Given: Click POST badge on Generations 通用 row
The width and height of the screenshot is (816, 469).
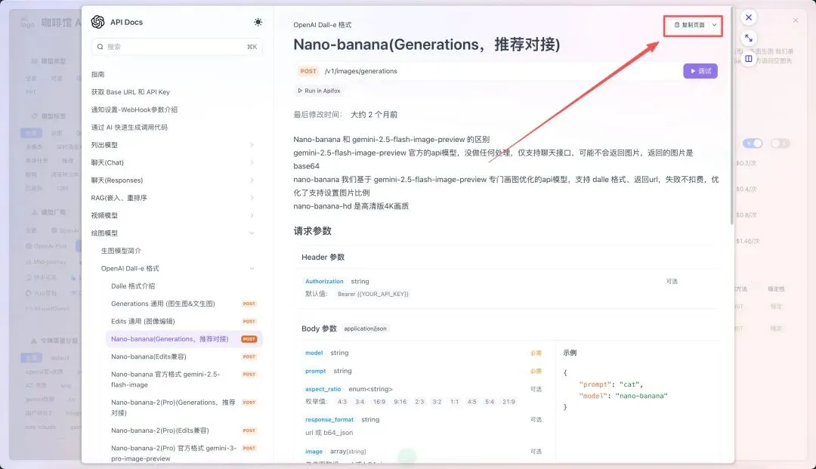Looking at the screenshot, I should click(249, 304).
